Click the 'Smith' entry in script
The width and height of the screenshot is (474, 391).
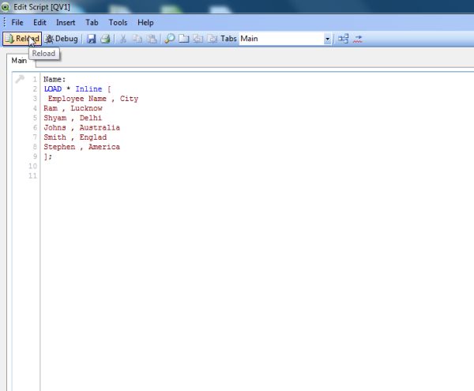(55, 137)
